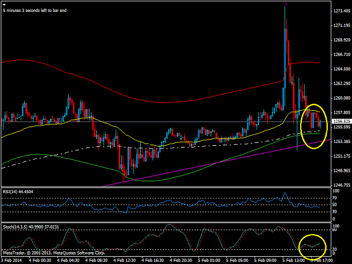Click price scale value 1253.385
The image size is (352, 264).
[x=342, y=141]
